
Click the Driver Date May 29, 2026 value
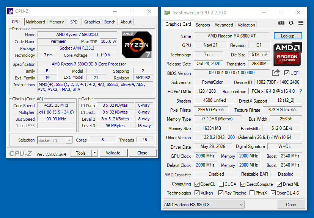coord(213,146)
